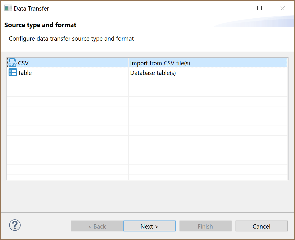Close the Data Transfer dialog
Viewport: 295px width, 240px height.
tap(282, 8)
